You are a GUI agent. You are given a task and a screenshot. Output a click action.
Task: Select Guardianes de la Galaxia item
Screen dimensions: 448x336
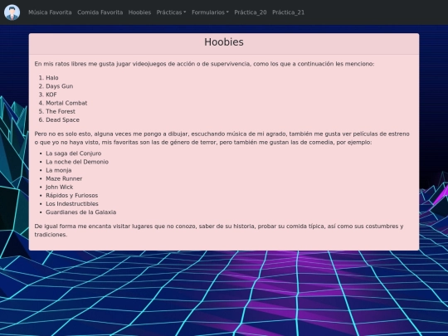[x=80, y=212]
